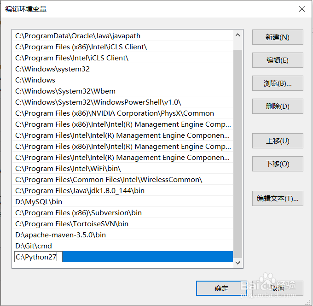Click the vertical scrollbar thumb

[238, 154]
